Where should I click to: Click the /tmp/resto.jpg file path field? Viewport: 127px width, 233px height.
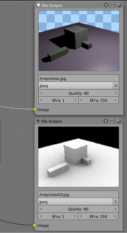click(79, 79)
